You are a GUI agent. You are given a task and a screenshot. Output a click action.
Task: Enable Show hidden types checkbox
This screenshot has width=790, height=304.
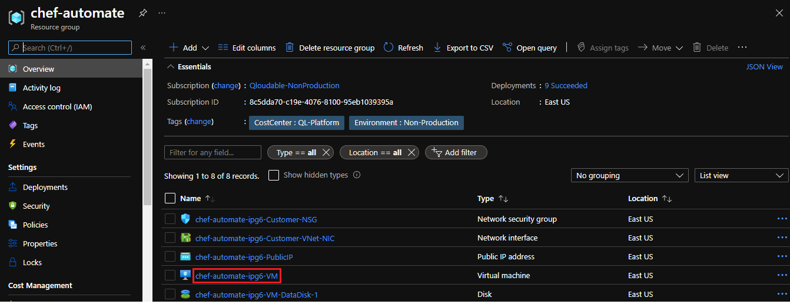coord(274,175)
